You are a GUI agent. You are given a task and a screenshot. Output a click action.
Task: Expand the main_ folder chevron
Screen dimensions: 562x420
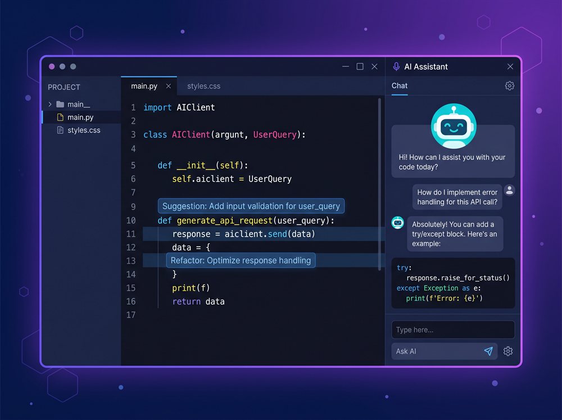pyautogui.click(x=50, y=105)
